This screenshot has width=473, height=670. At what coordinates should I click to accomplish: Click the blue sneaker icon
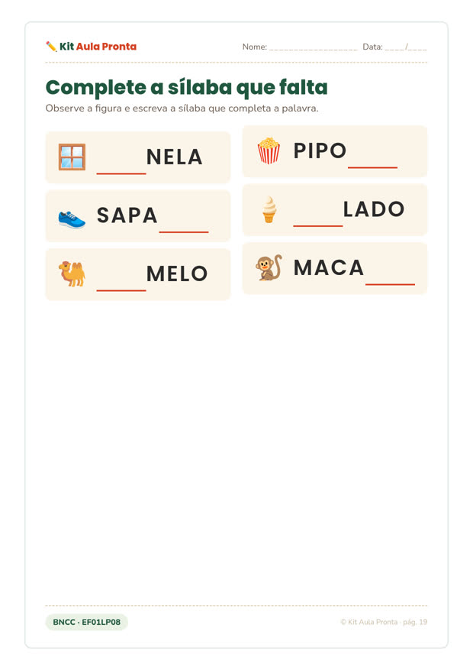pyautogui.click(x=72, y=218)
